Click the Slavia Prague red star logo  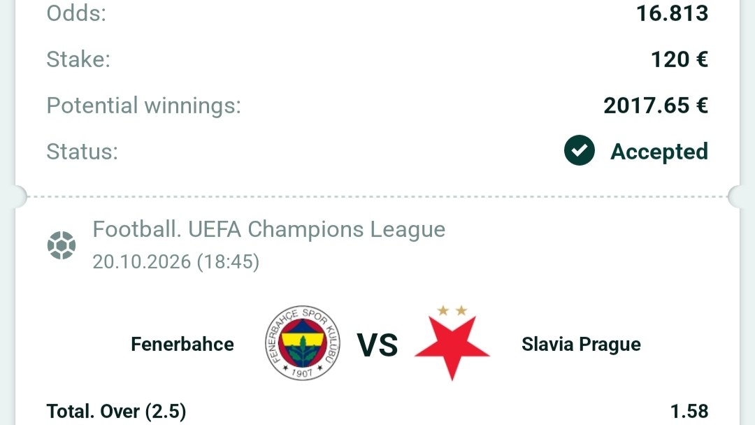click(x=452, y=347)
